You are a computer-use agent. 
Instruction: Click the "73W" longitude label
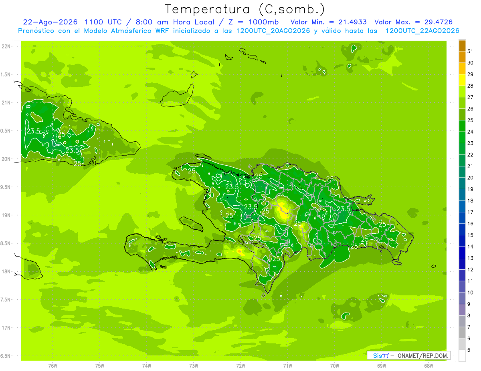pyautogui.click(x=194, y=365)
